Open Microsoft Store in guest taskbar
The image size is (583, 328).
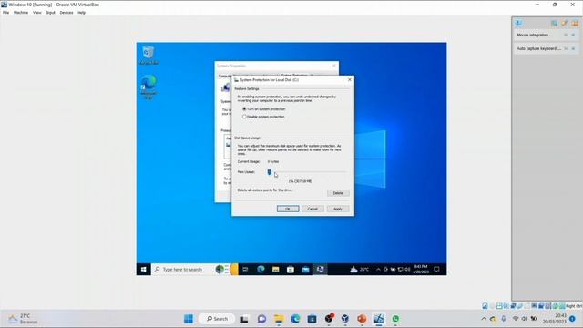(x=291, y=270)
